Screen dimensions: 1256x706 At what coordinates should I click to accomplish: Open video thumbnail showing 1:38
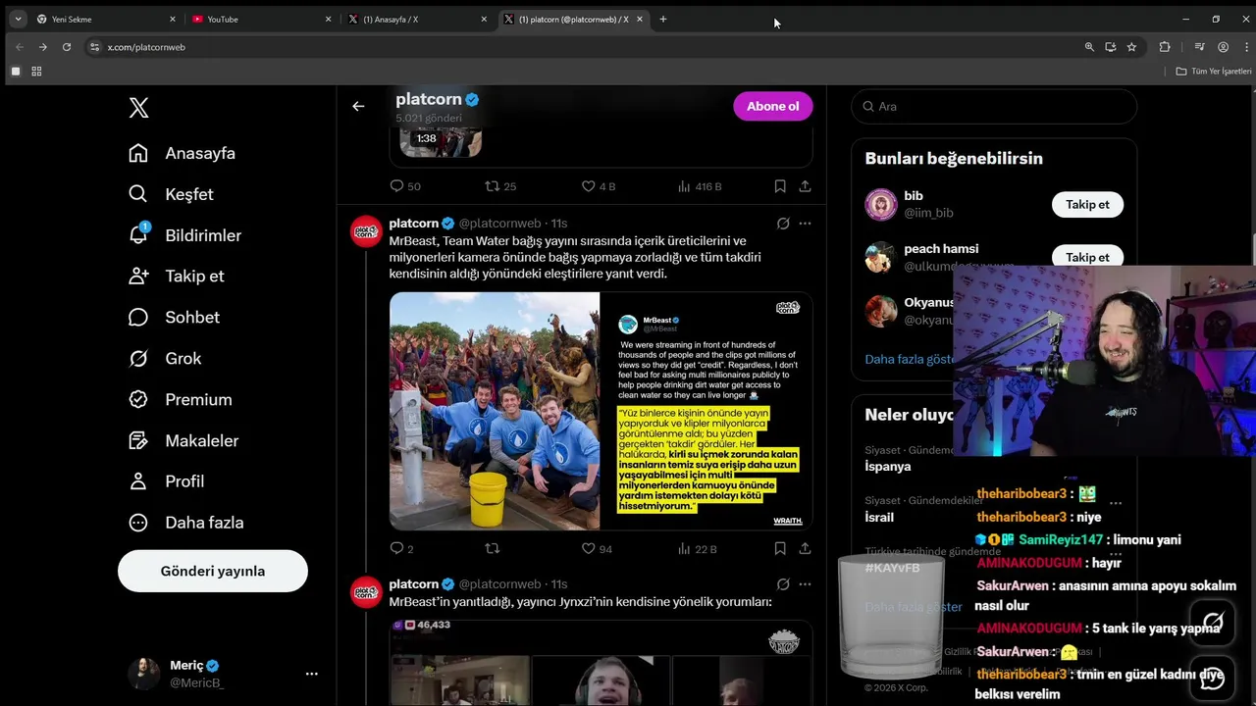pyautogui.click(x=441, y=142)
